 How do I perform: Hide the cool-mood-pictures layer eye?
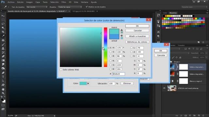click(x=164, y=88)
